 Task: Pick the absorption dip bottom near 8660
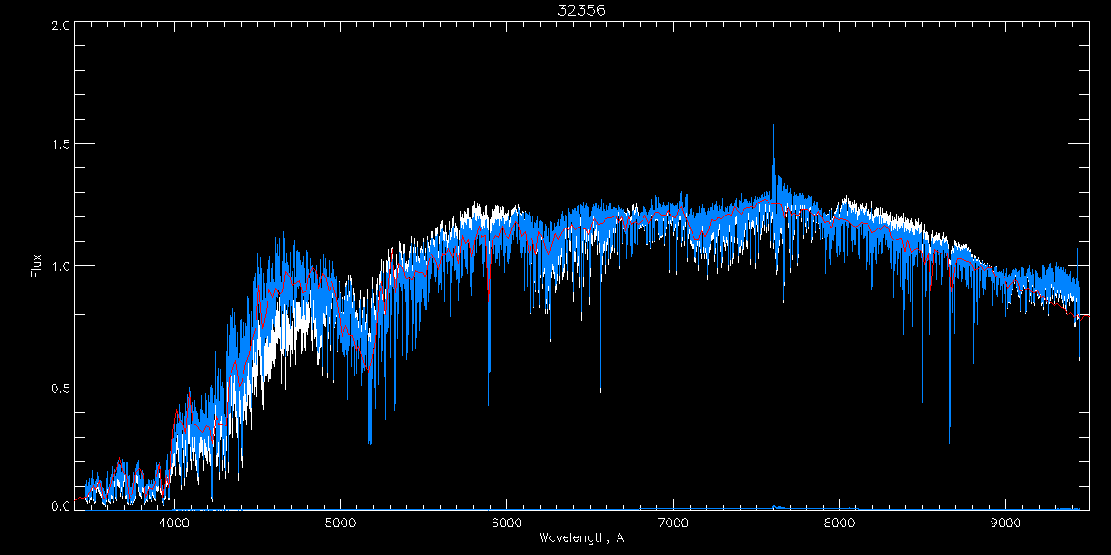(950, 440)
